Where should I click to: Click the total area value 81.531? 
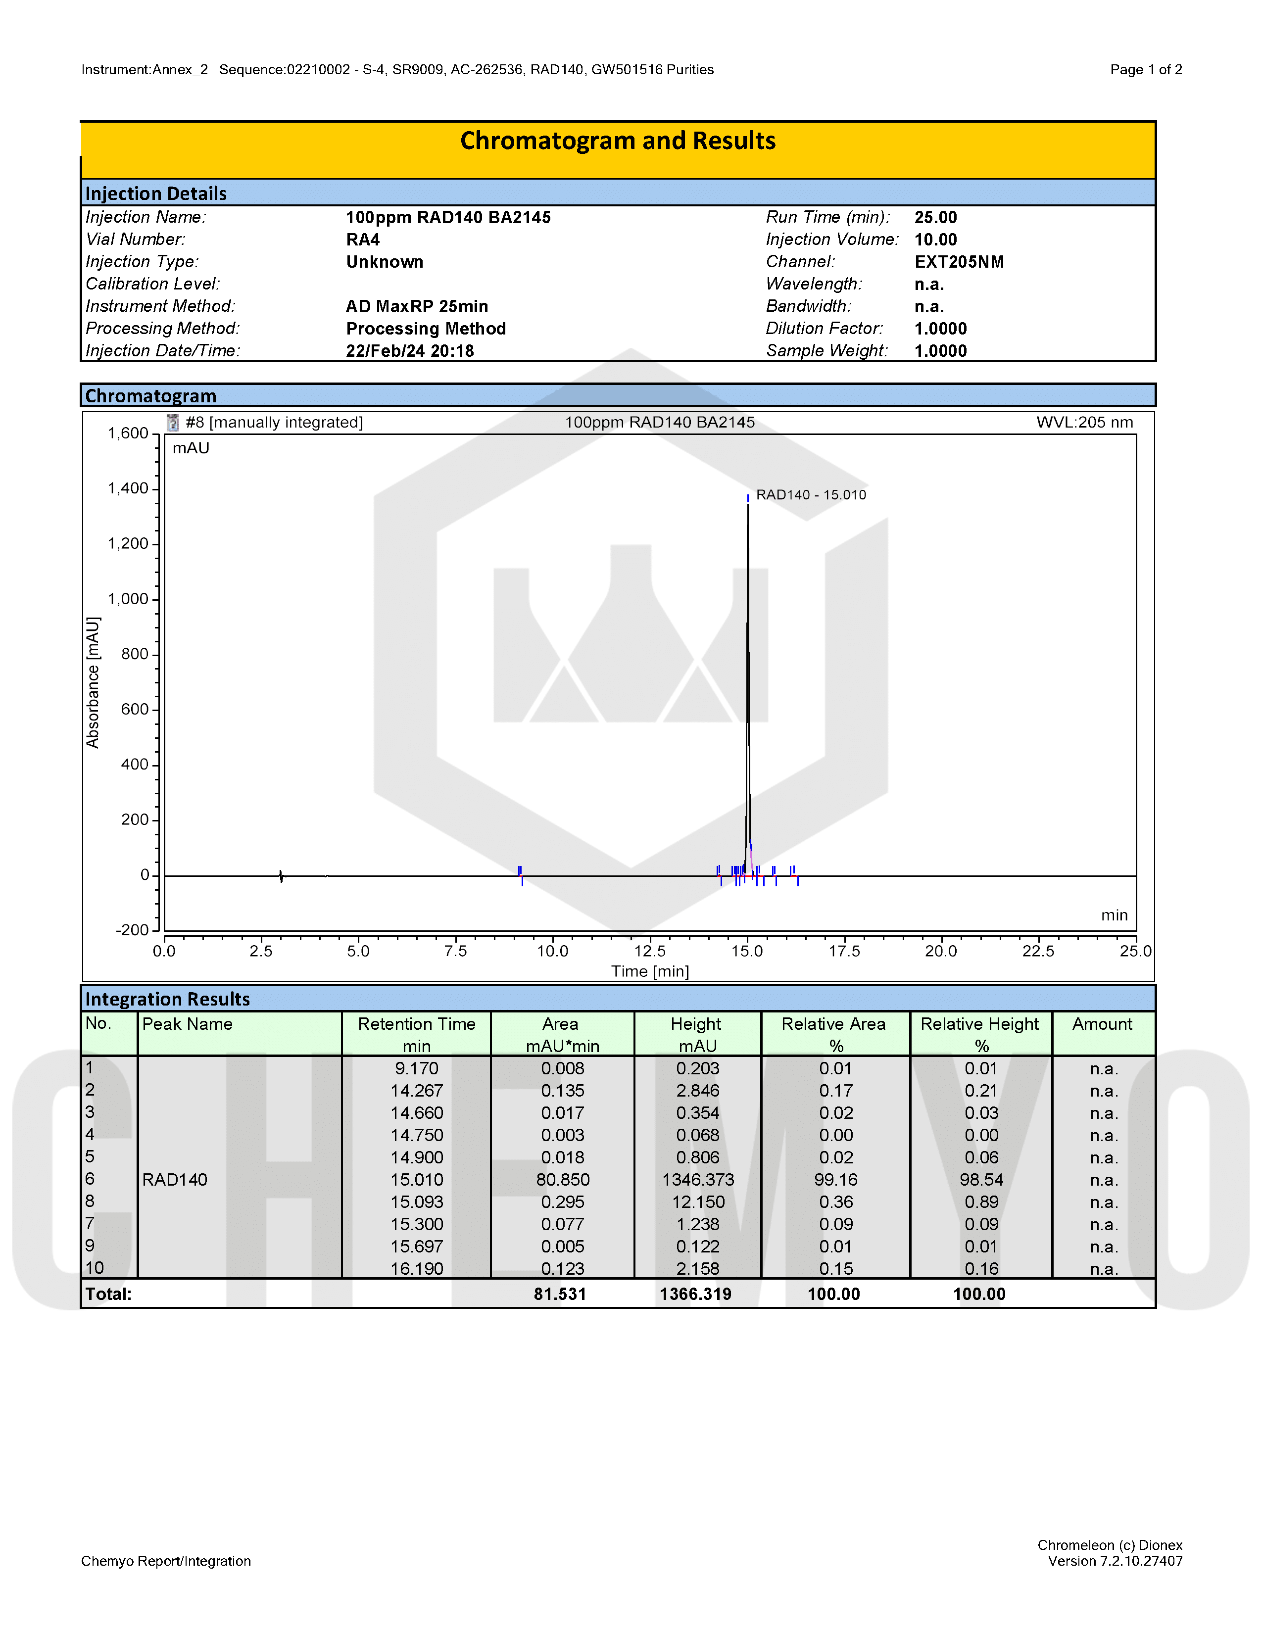pos(560,1295)
